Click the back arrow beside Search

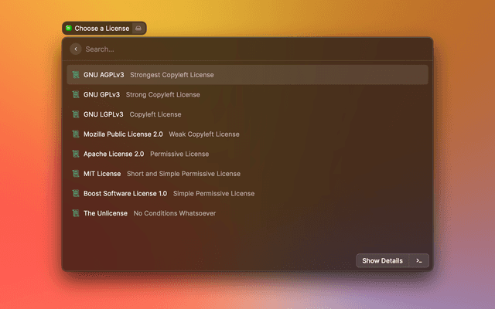75,49
